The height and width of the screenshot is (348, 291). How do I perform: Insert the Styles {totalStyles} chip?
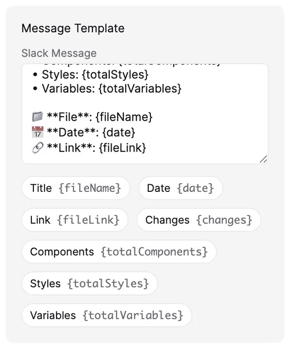89,284
